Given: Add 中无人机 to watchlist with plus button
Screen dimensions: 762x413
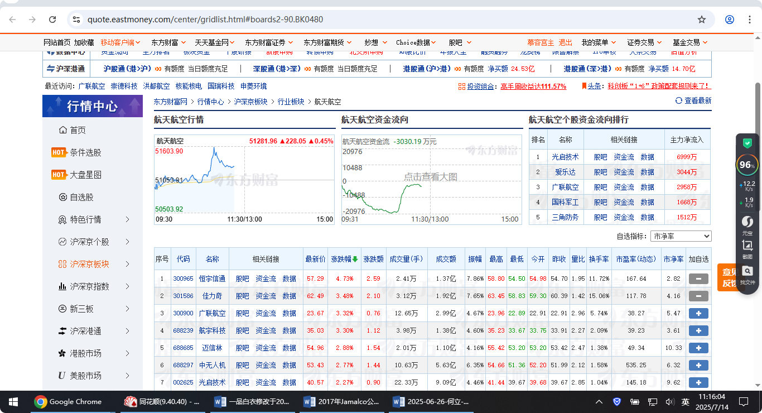Looking at the screenshot, I should click(698, 366).
